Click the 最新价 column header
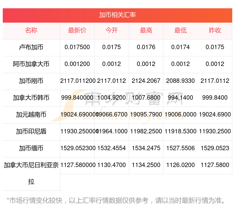The height and width of the screenshot is (209, 235). pyautogui.click(x=77, y=30)
